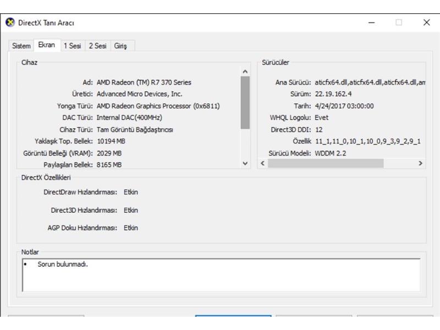Click the Direct3D Hızlandırması 'Etkin' value

coord(131,210)
